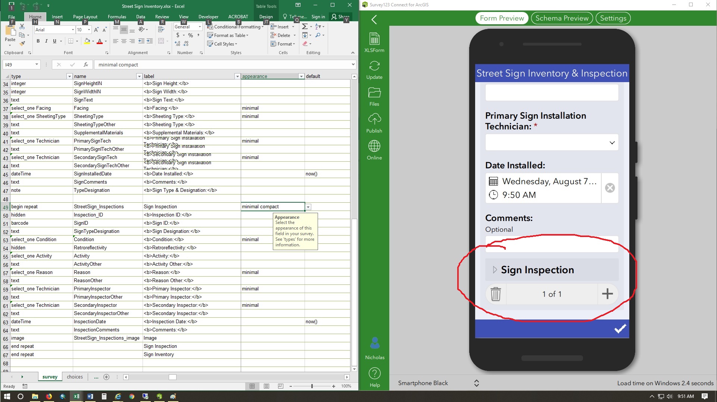Toggle Italic formatting in Excel
This screenshot has width=717, height=402.
(x=46, y=41)
